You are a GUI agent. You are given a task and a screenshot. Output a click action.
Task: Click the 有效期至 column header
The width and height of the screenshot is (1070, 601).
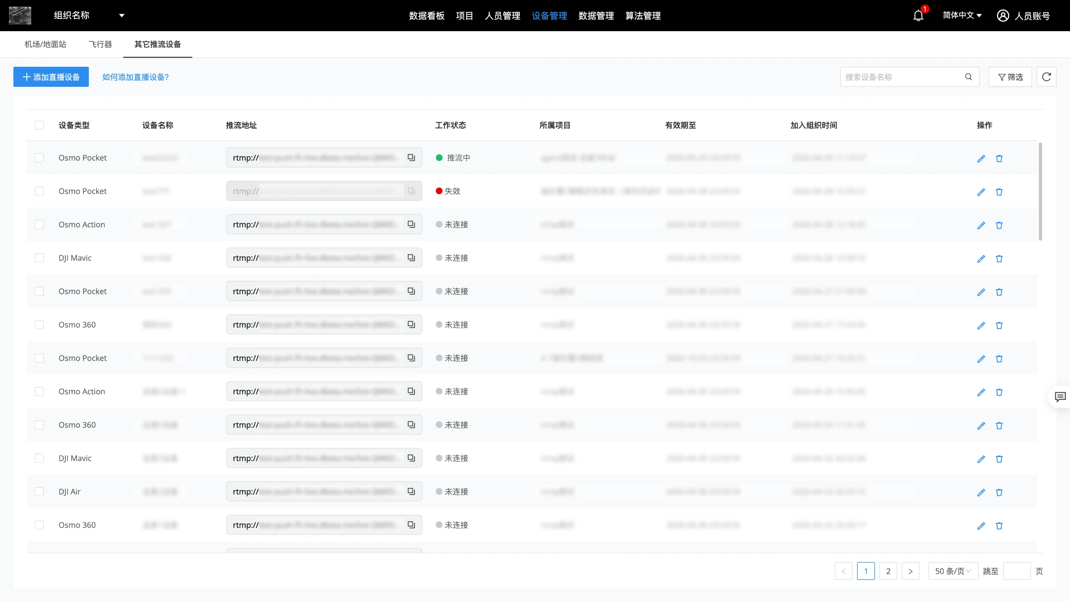coord(680,125)
